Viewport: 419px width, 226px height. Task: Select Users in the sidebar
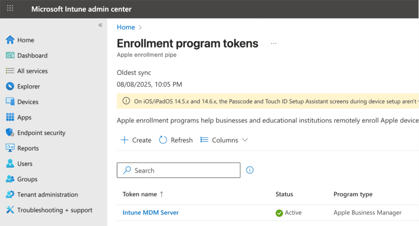pos(25,164)
